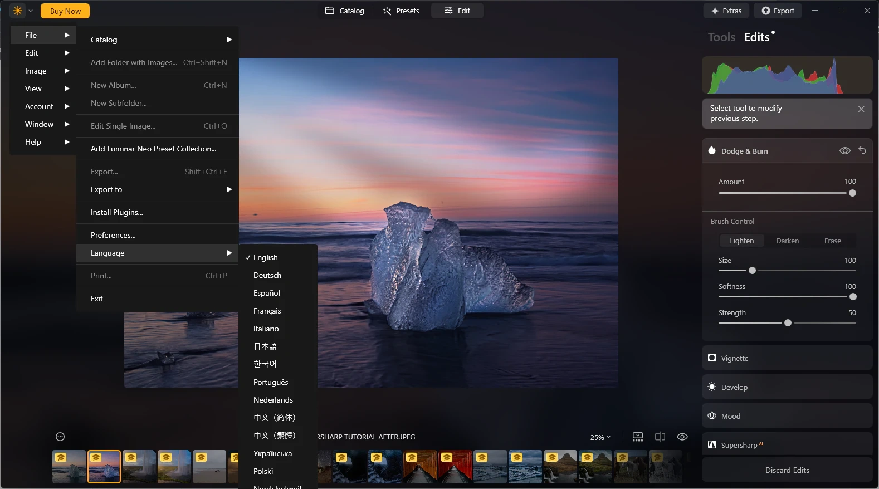Click Discard Edits button
Viewport: 879px width, 489px height.
click(x=787, y=470)
